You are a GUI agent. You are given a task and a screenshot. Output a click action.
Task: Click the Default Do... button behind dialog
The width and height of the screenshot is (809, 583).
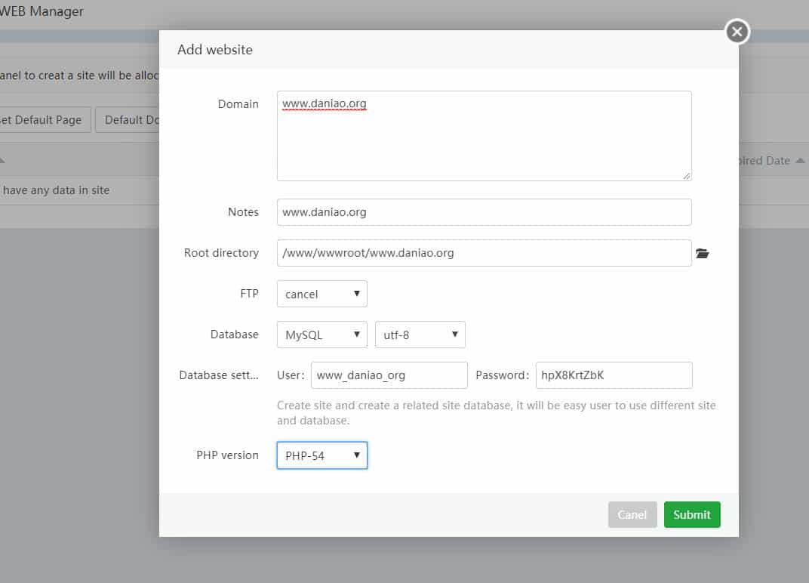128,120
